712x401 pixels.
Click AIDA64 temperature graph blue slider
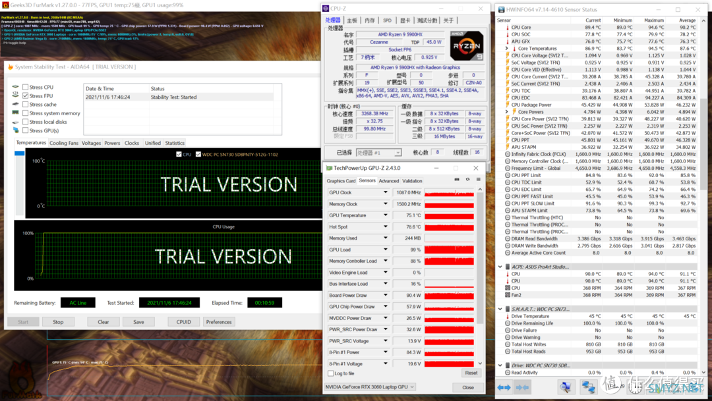(20, 153)
